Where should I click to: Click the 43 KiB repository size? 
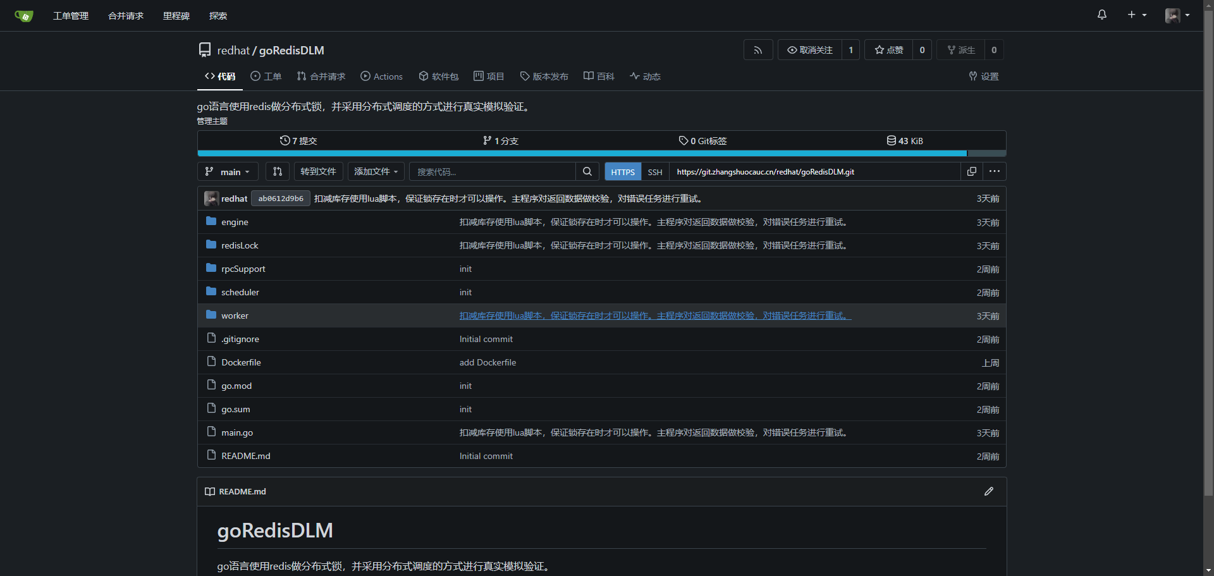point(905,140)
